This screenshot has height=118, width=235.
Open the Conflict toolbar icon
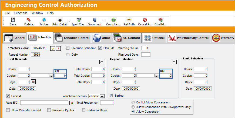pyautogui.click(x=160, y=20)
